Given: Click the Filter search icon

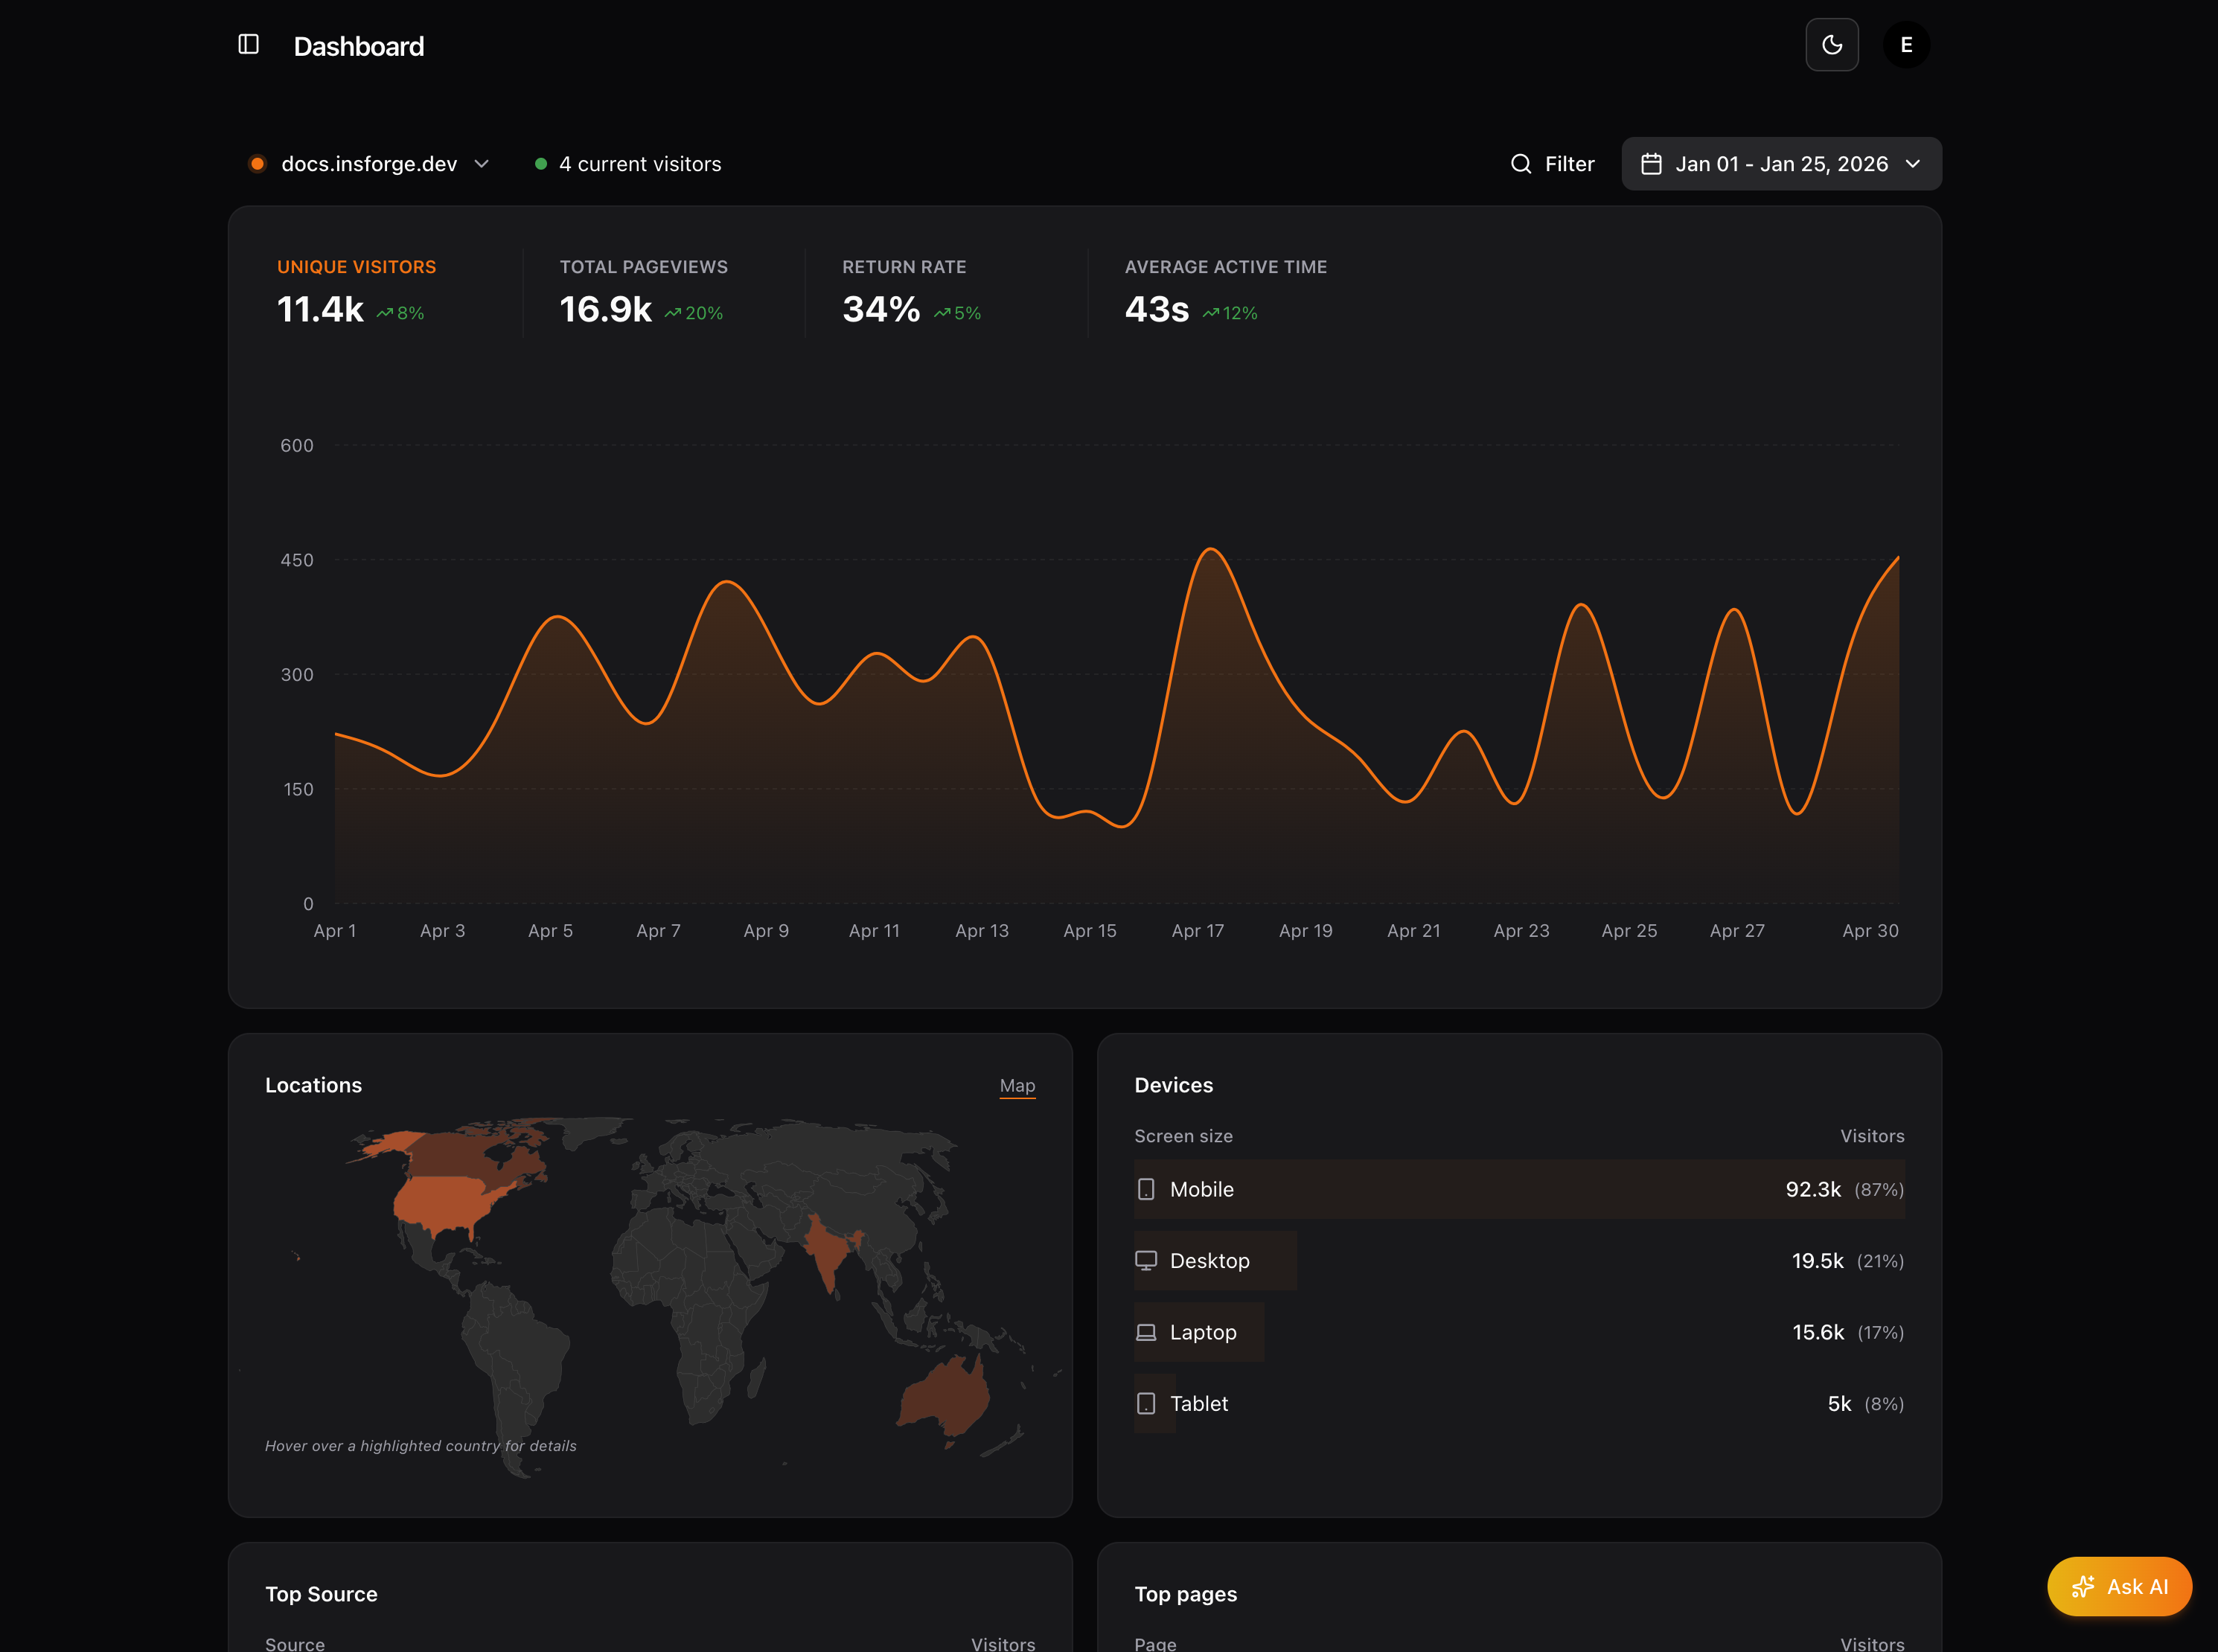Looking at the screenshot, I should pyautogui.click(x=1520, y=164).
